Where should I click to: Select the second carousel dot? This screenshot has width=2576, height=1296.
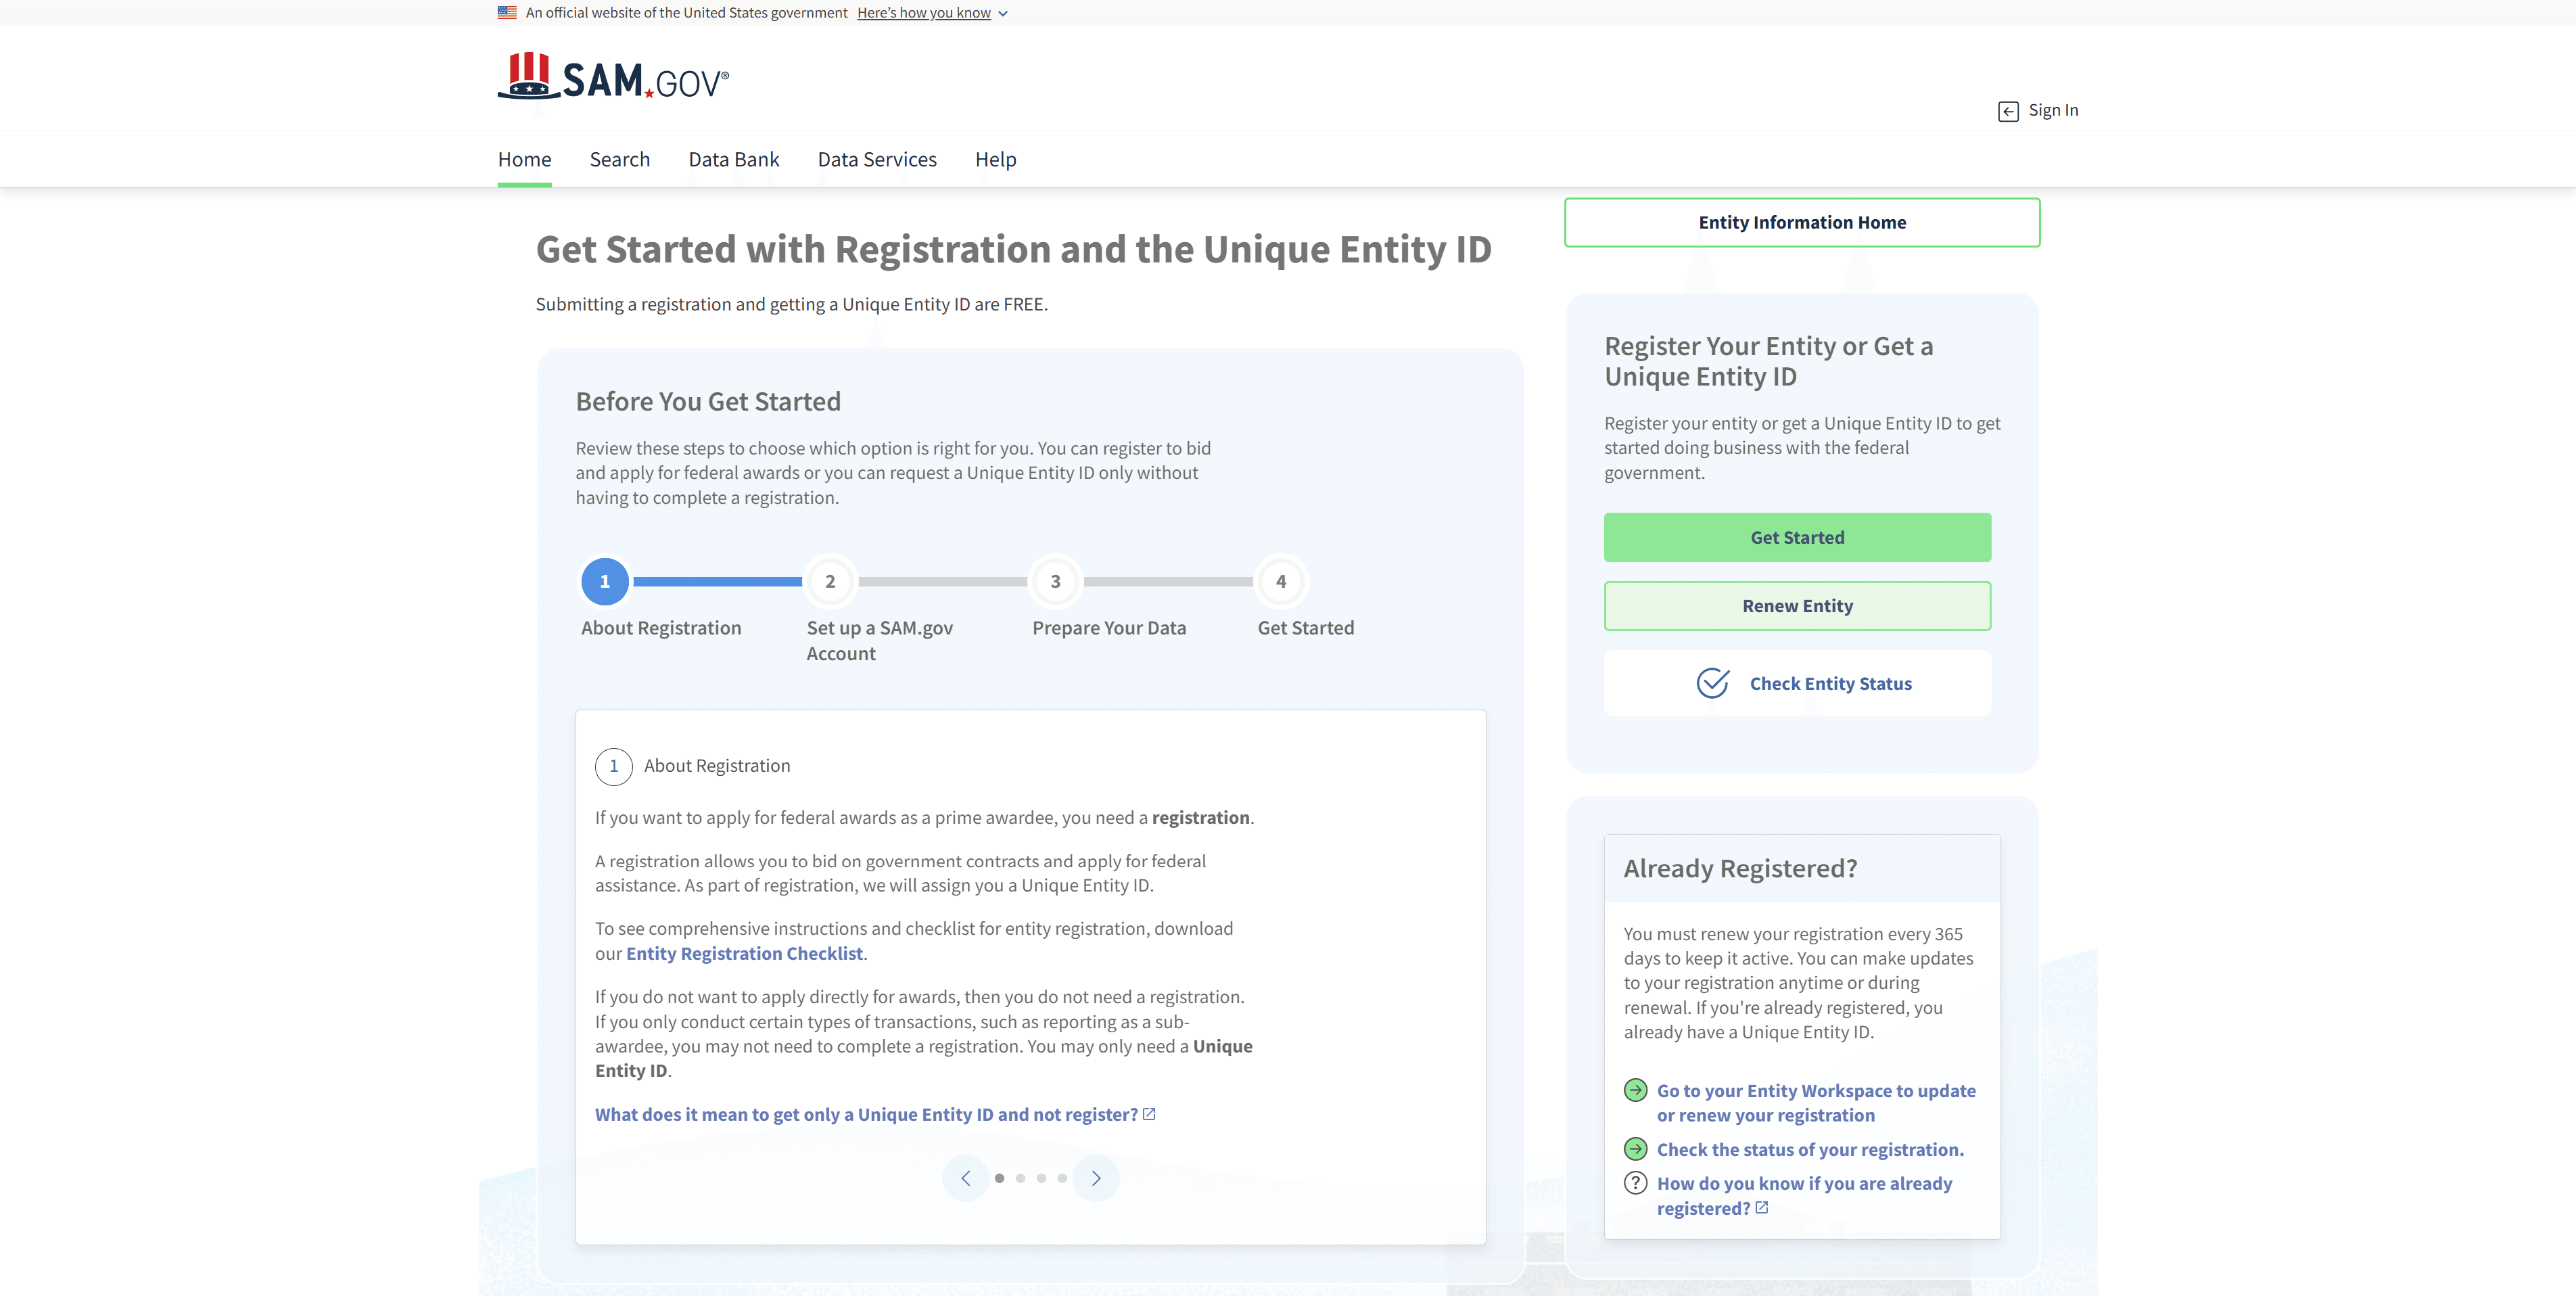1020,1178
